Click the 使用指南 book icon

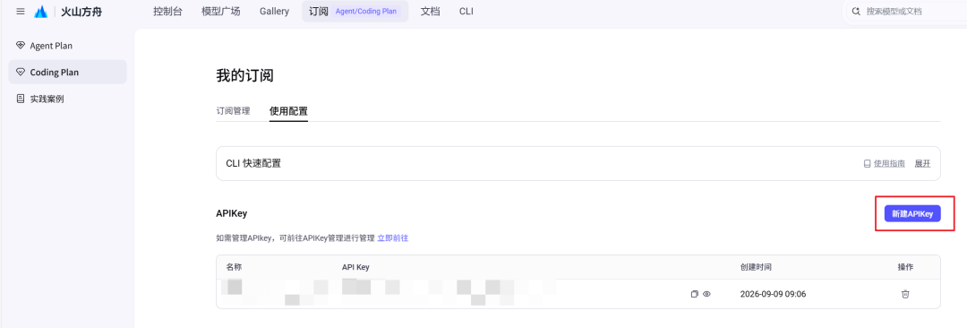tap(867, 164)
